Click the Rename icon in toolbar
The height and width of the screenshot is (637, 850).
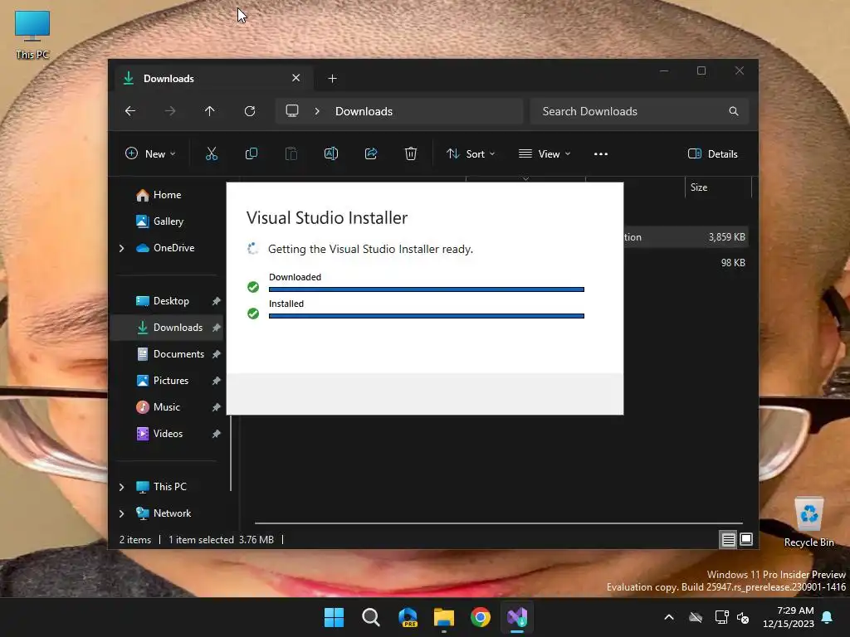click(330, 153)
